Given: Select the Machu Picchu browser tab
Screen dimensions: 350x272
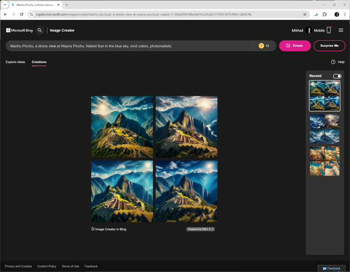Looking at the screenshot, I should [x=36, y=5].
